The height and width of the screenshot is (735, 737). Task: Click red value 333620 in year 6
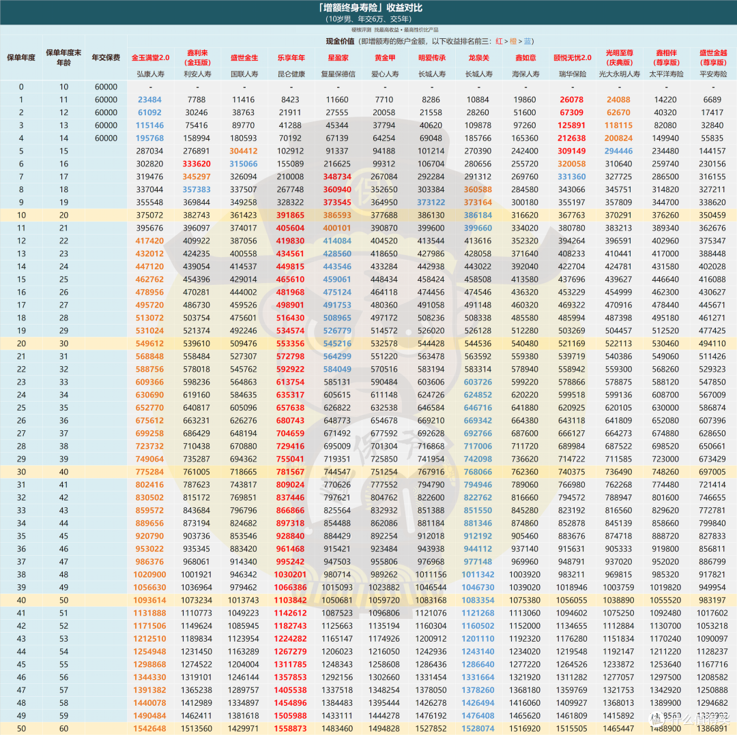pyautogui.click(x=197, y=164)
